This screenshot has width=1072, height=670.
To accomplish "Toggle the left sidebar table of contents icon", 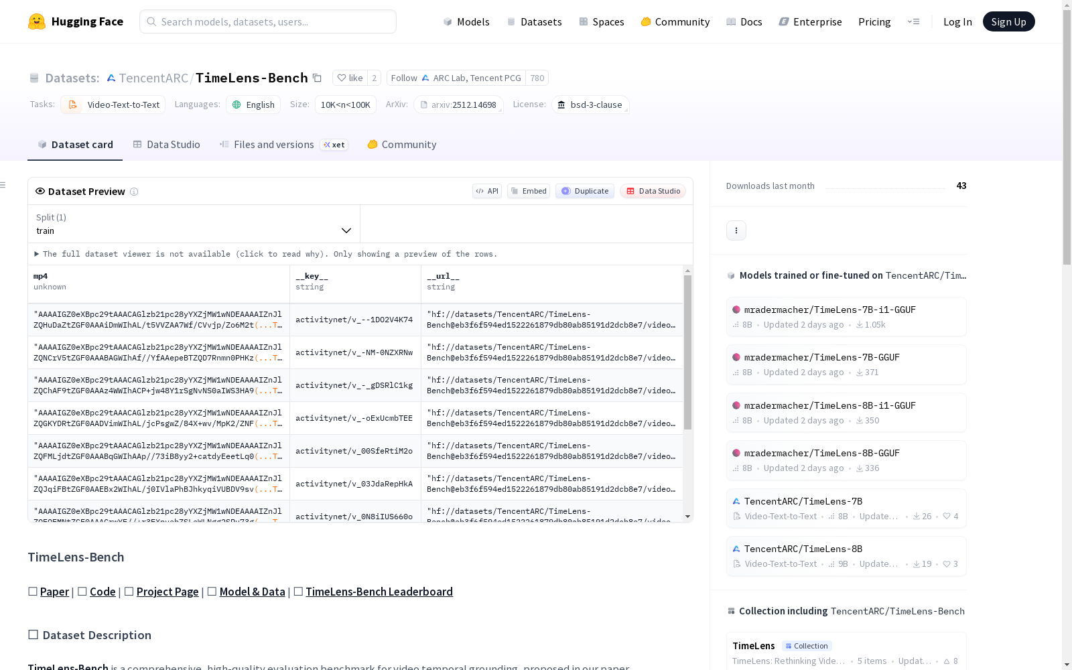I will [x=3, y=185].
